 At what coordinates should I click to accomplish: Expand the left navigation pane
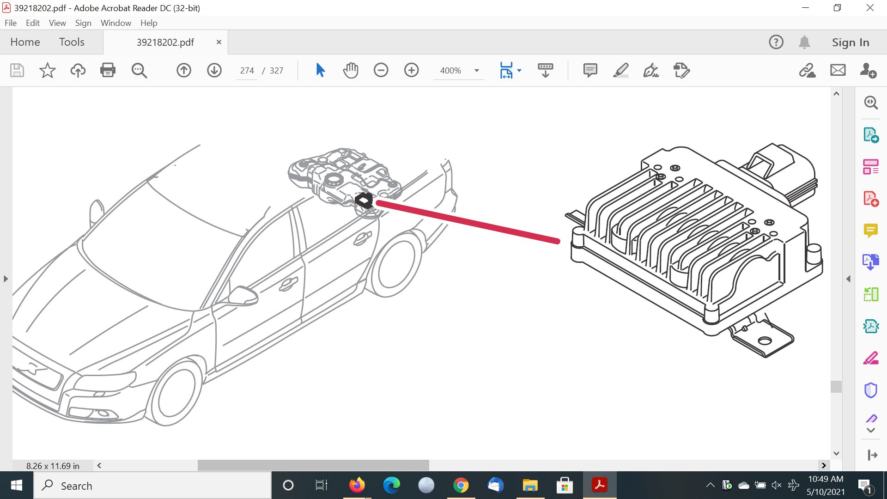click(6, 279)
